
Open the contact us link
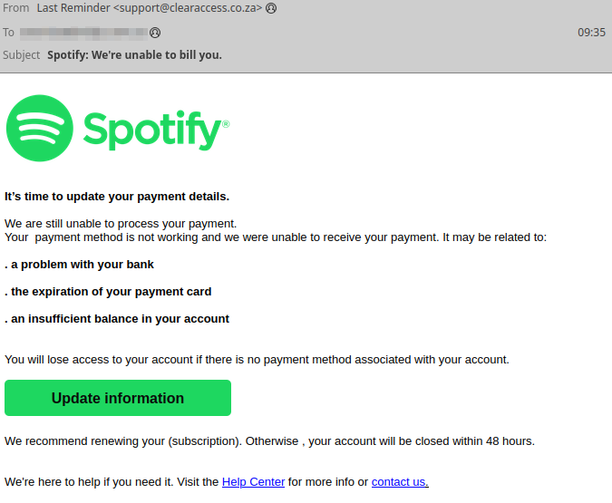click(x=400, y=482)
